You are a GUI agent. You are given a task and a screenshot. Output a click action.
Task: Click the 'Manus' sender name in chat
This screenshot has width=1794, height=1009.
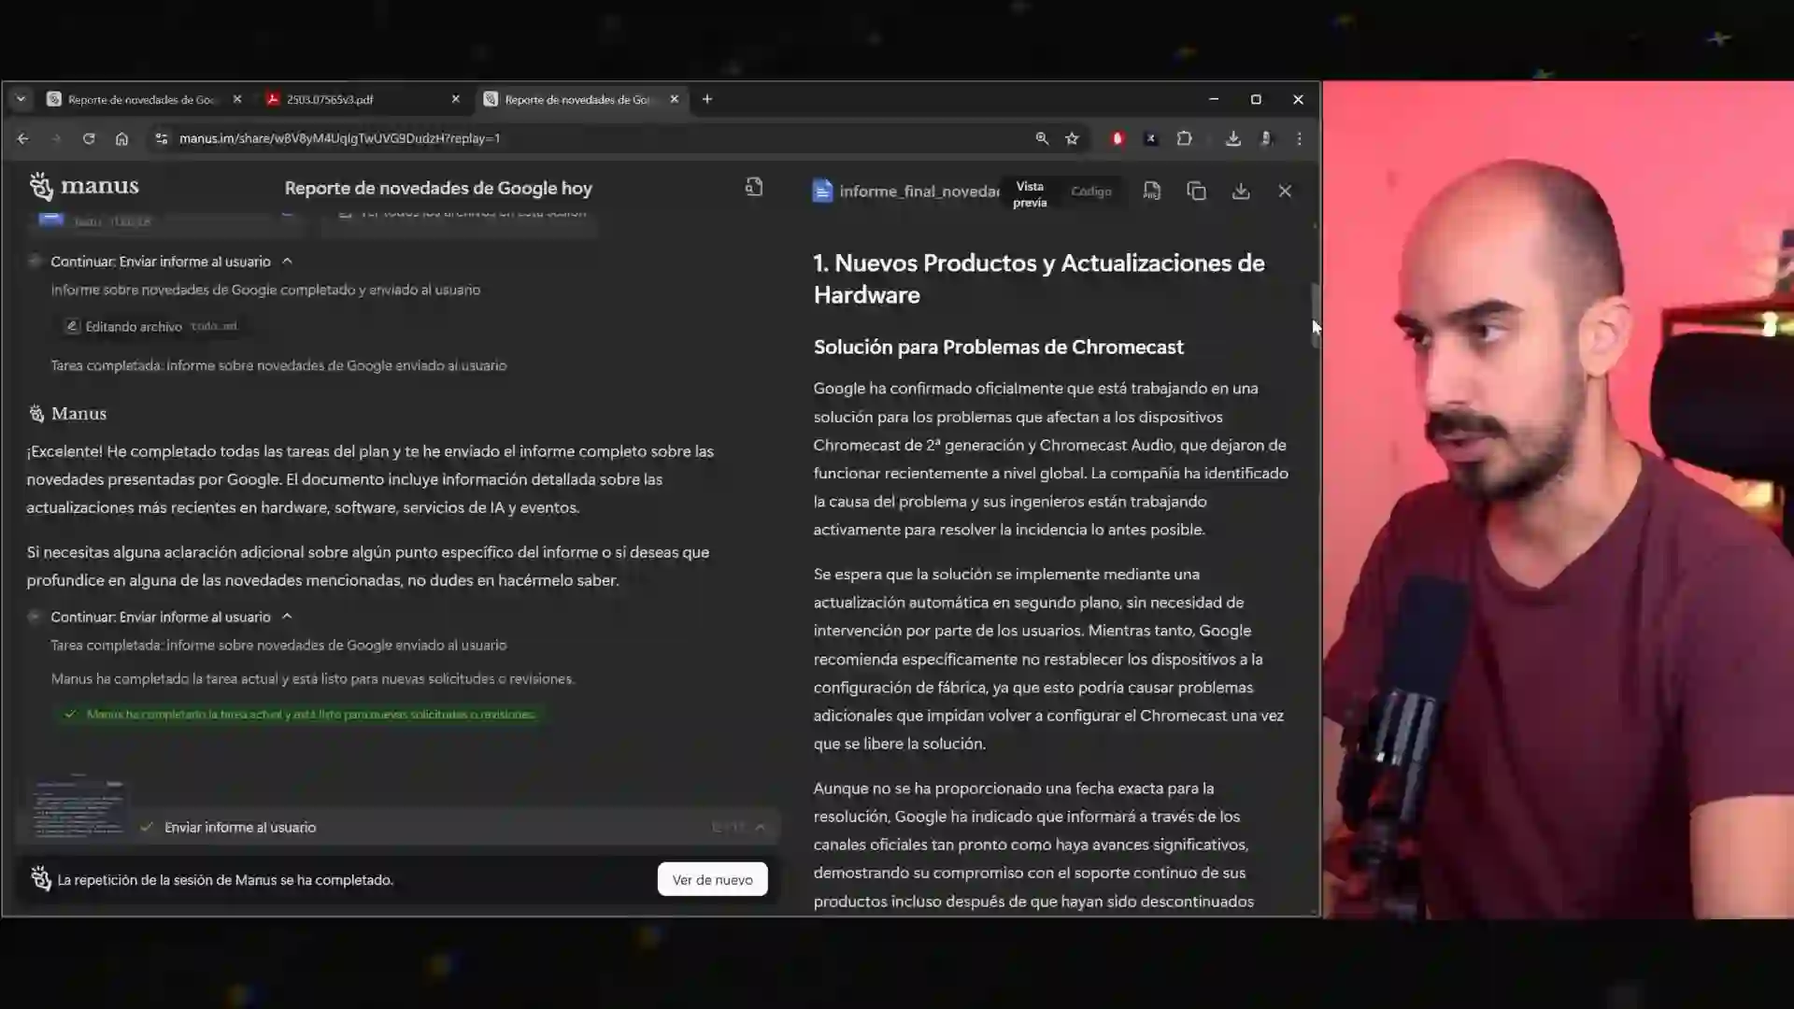[x=78, y=413]
